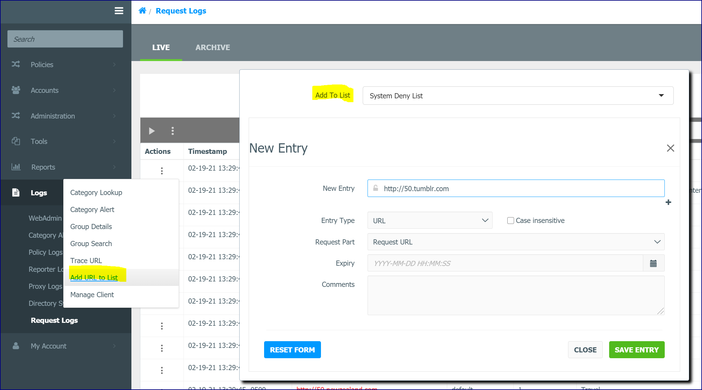
Task: Click the SAVE ENTRY button
Action: (636, 350)
